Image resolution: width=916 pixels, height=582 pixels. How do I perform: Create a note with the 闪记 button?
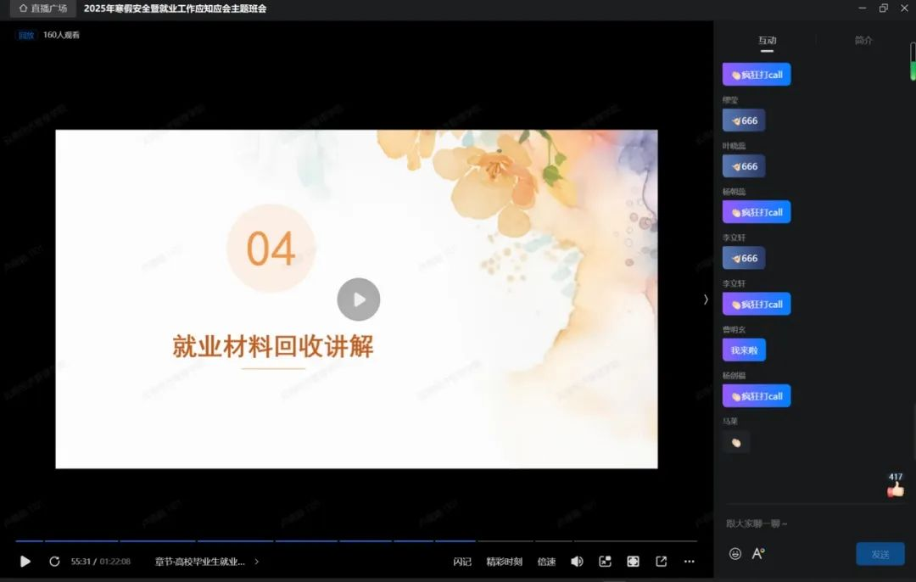pyautogui.click(x=461, y=562)
